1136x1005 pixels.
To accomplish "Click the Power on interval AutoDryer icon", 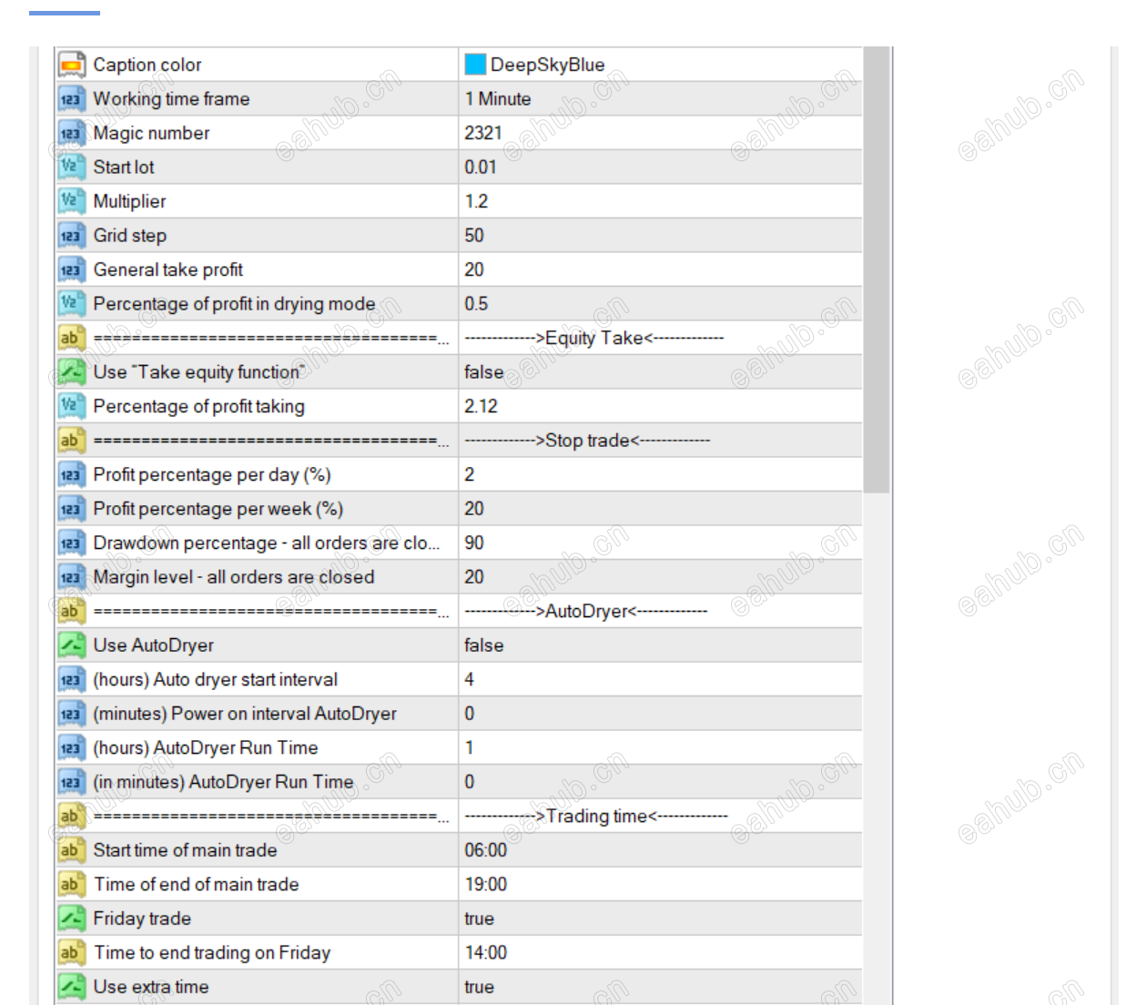I will coord(71,713).
